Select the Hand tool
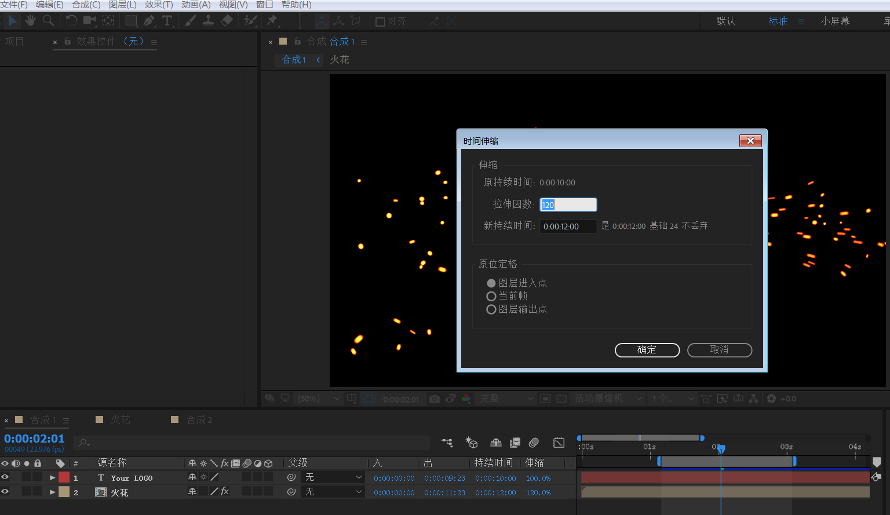890x515 pixels. [30, 20]
